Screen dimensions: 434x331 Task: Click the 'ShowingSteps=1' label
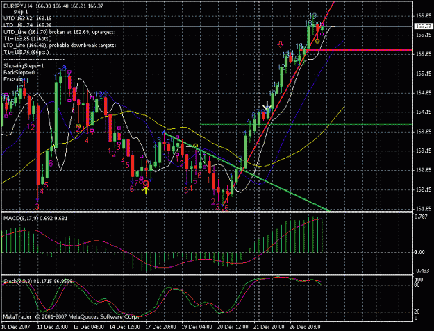click(24, 66)
